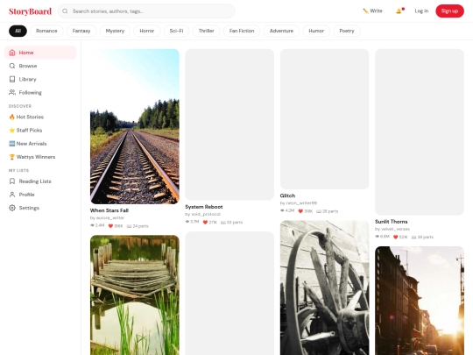This screenshot has width=473, height=355.
Task: Click the heart icon under System Reboot
Action: (x=205, y=222)
